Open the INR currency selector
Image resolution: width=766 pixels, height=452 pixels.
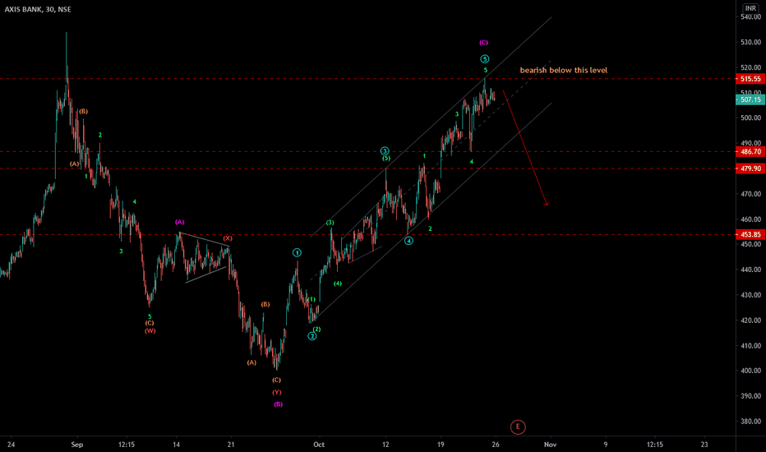pos(750,8)
